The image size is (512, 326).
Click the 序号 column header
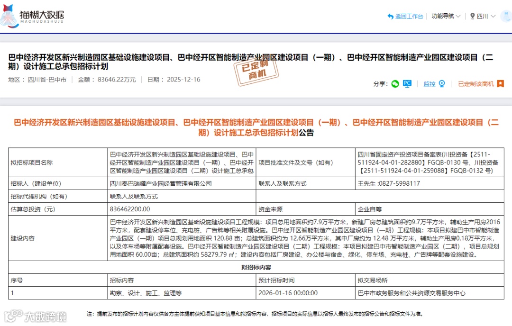[58, 281]
